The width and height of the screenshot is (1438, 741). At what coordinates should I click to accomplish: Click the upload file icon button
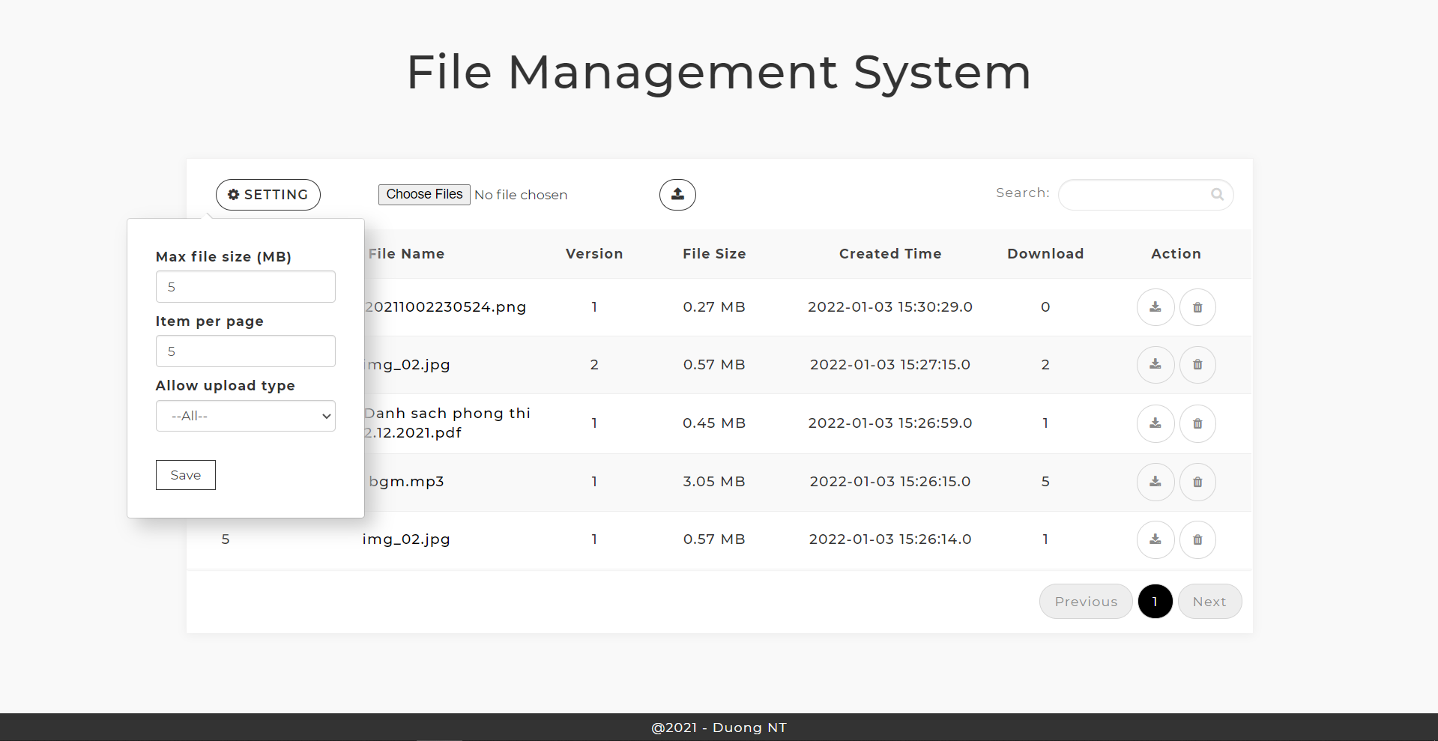(x=677, y=195)
